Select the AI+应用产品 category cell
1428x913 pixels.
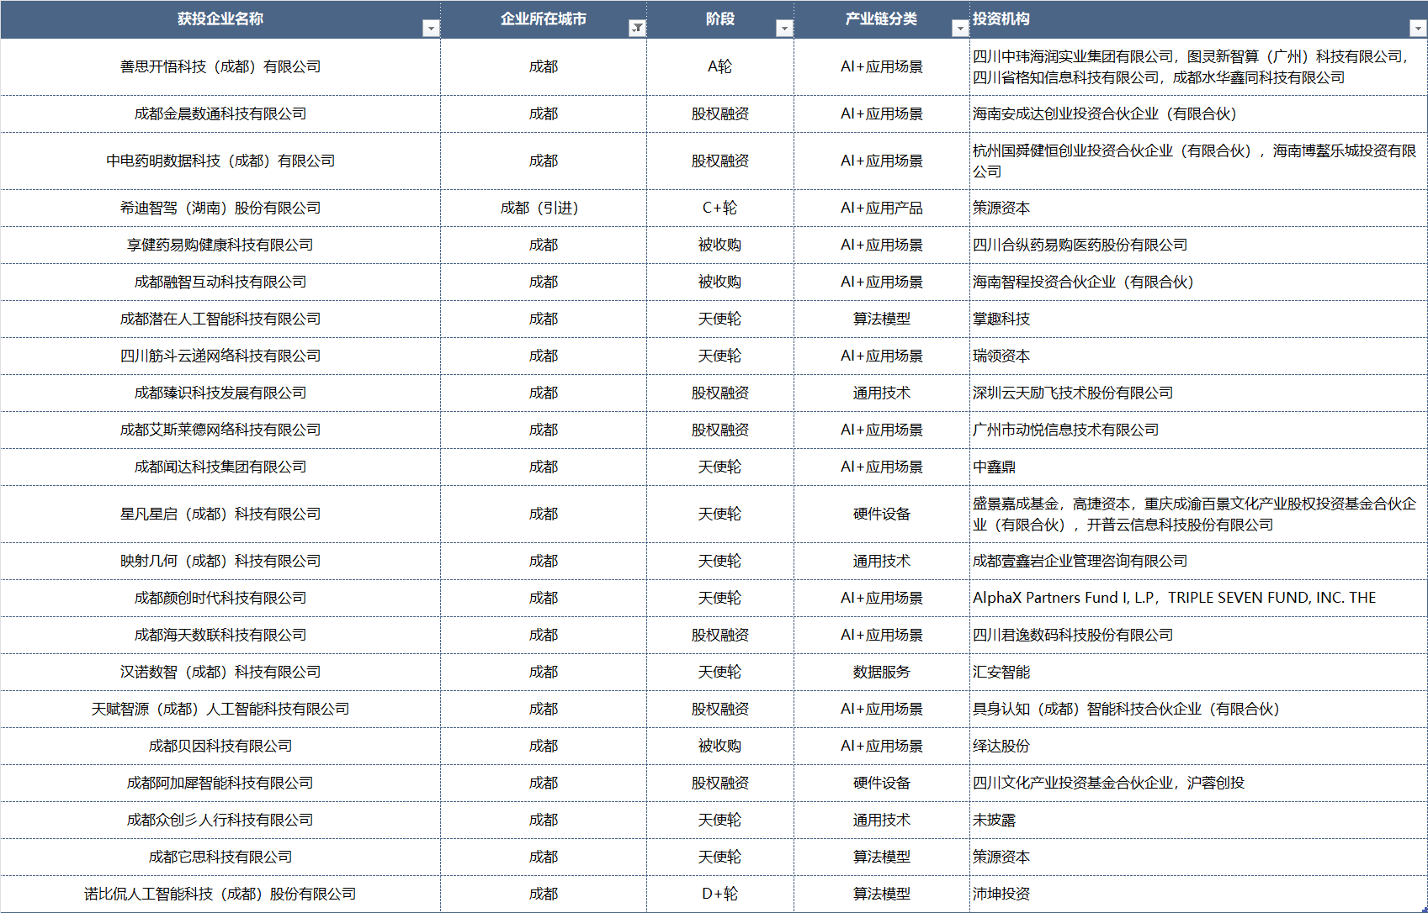point(881,208)
